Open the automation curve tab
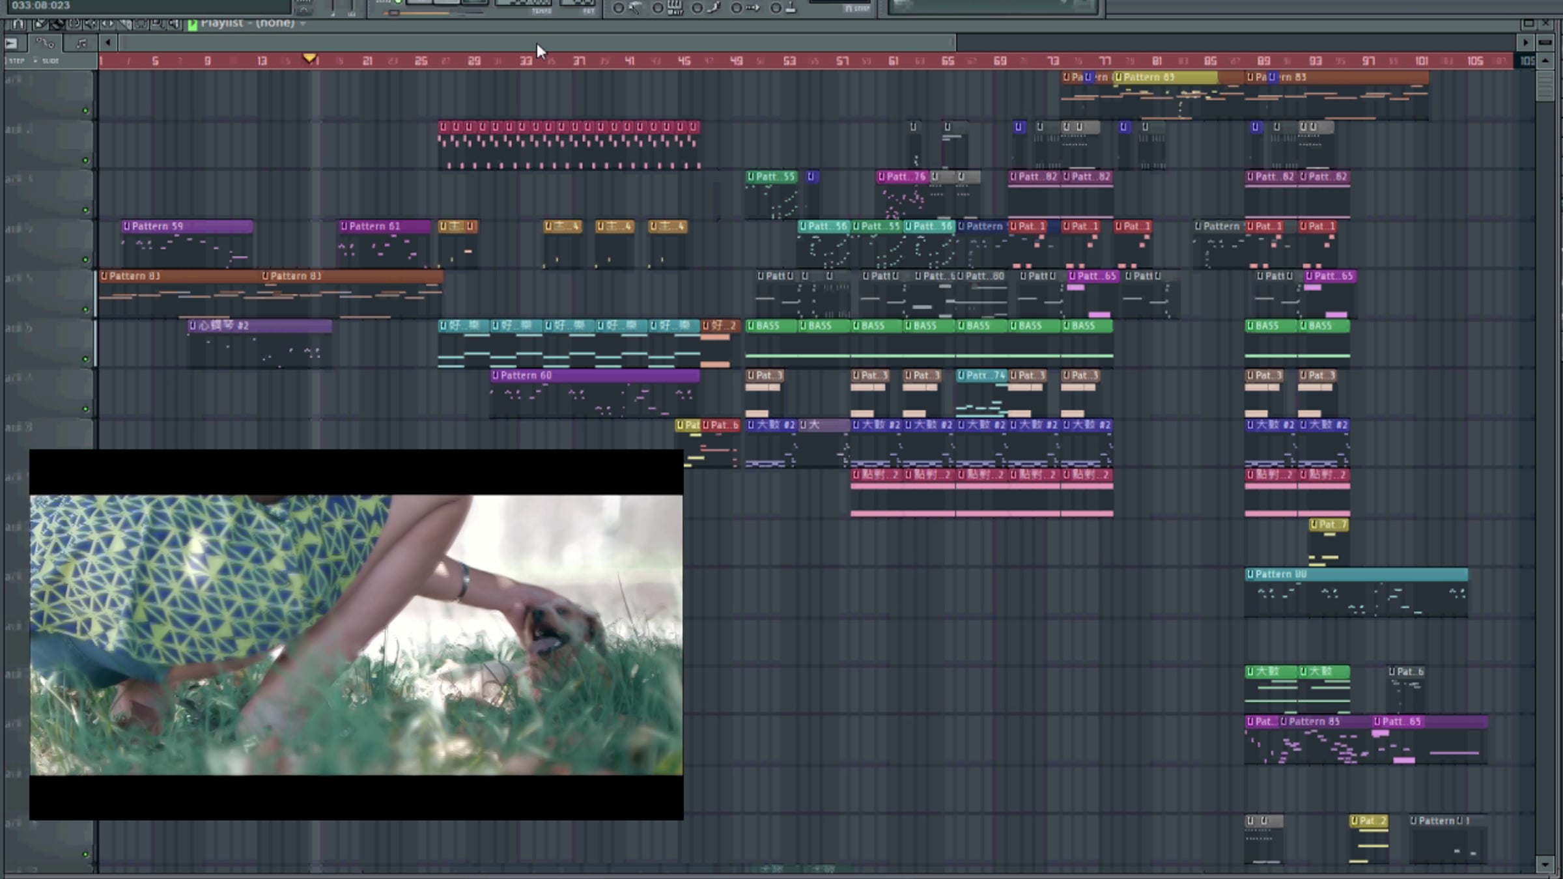 (x=45, y=43)
